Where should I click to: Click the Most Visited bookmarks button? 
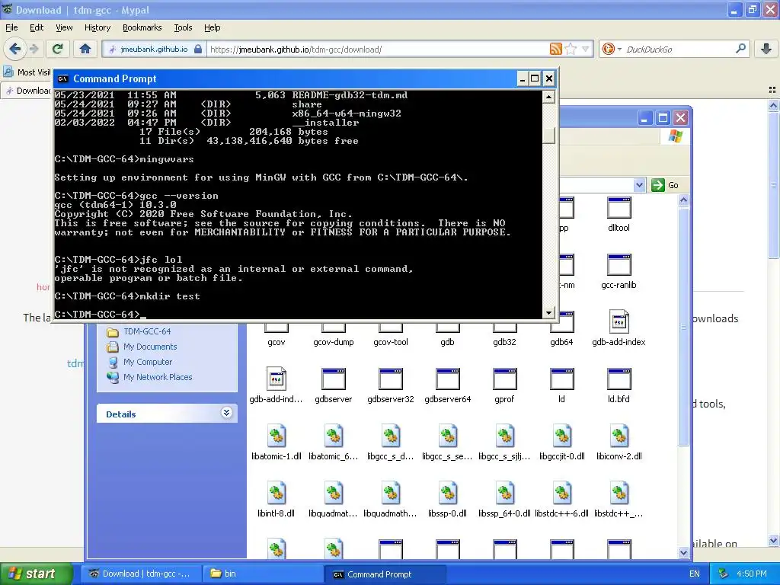click(27, 72)
